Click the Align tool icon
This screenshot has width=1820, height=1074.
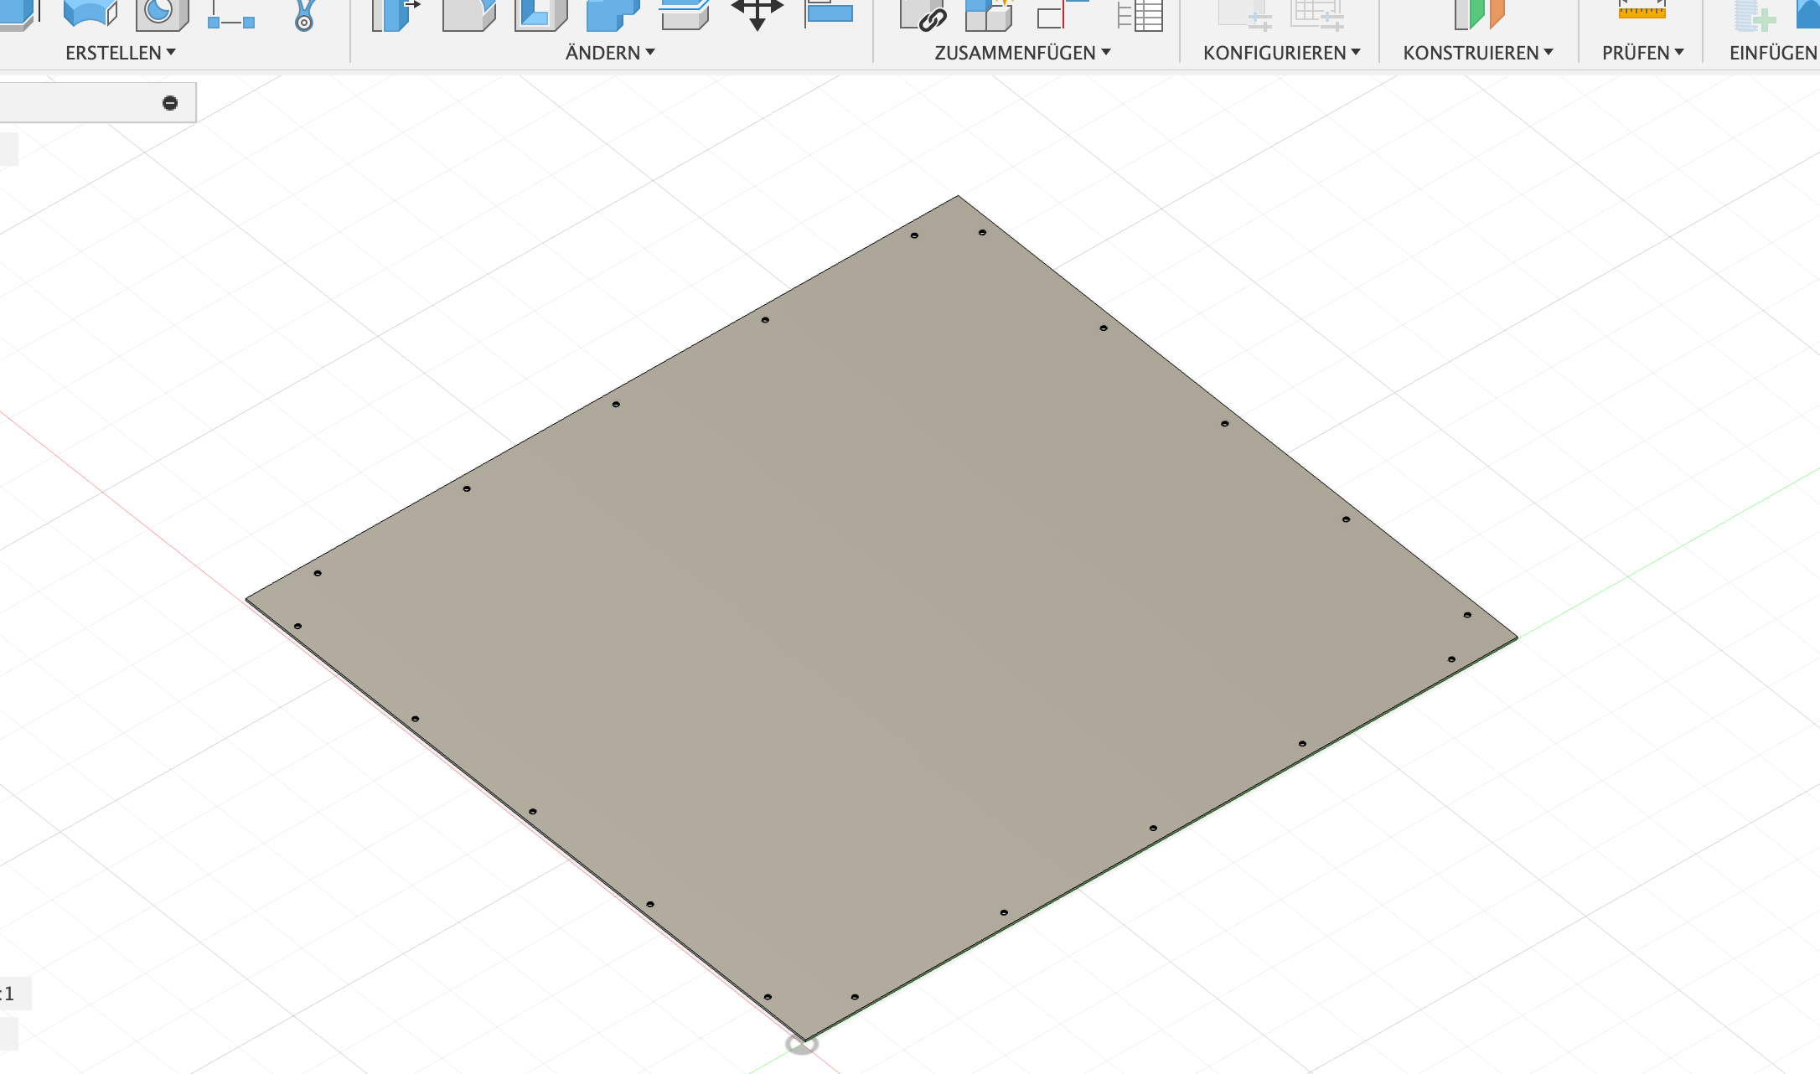click(828, 13)
